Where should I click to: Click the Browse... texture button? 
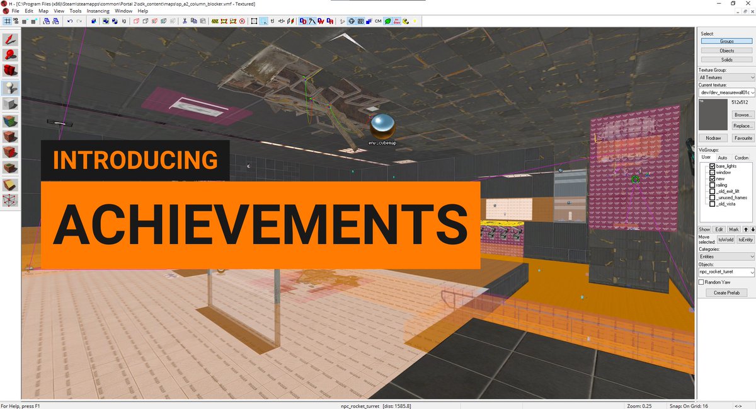point(743,115)
